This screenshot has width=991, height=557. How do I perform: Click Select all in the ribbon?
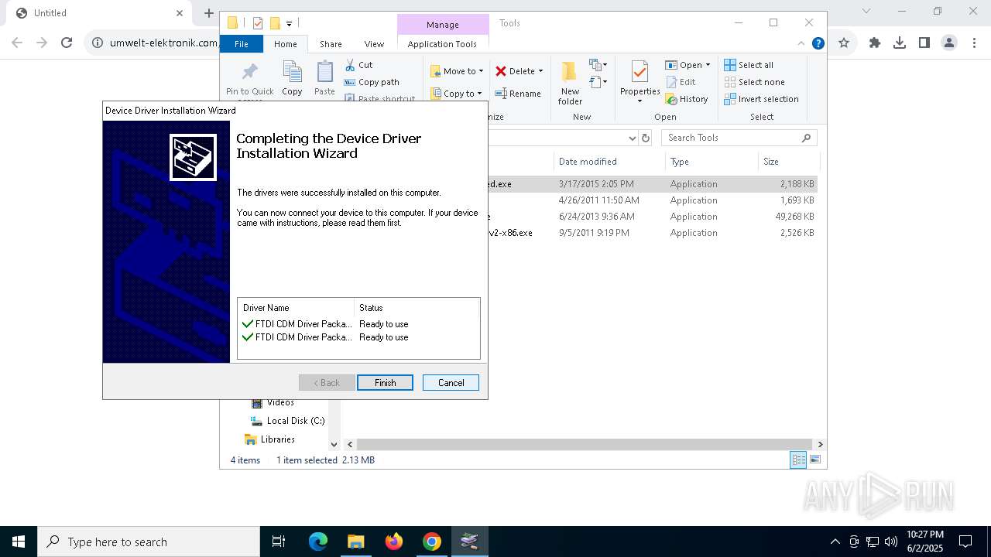pyautogui.click(x=749, y=65)
